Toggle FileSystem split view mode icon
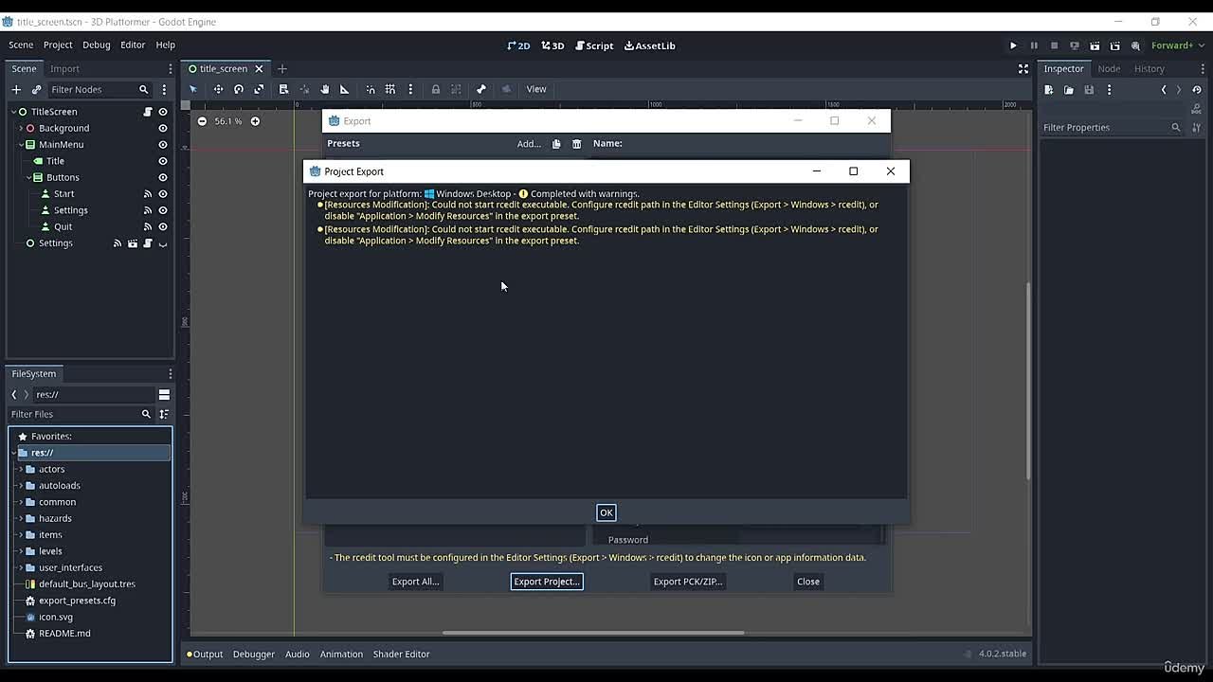 [x=164, y=395]
